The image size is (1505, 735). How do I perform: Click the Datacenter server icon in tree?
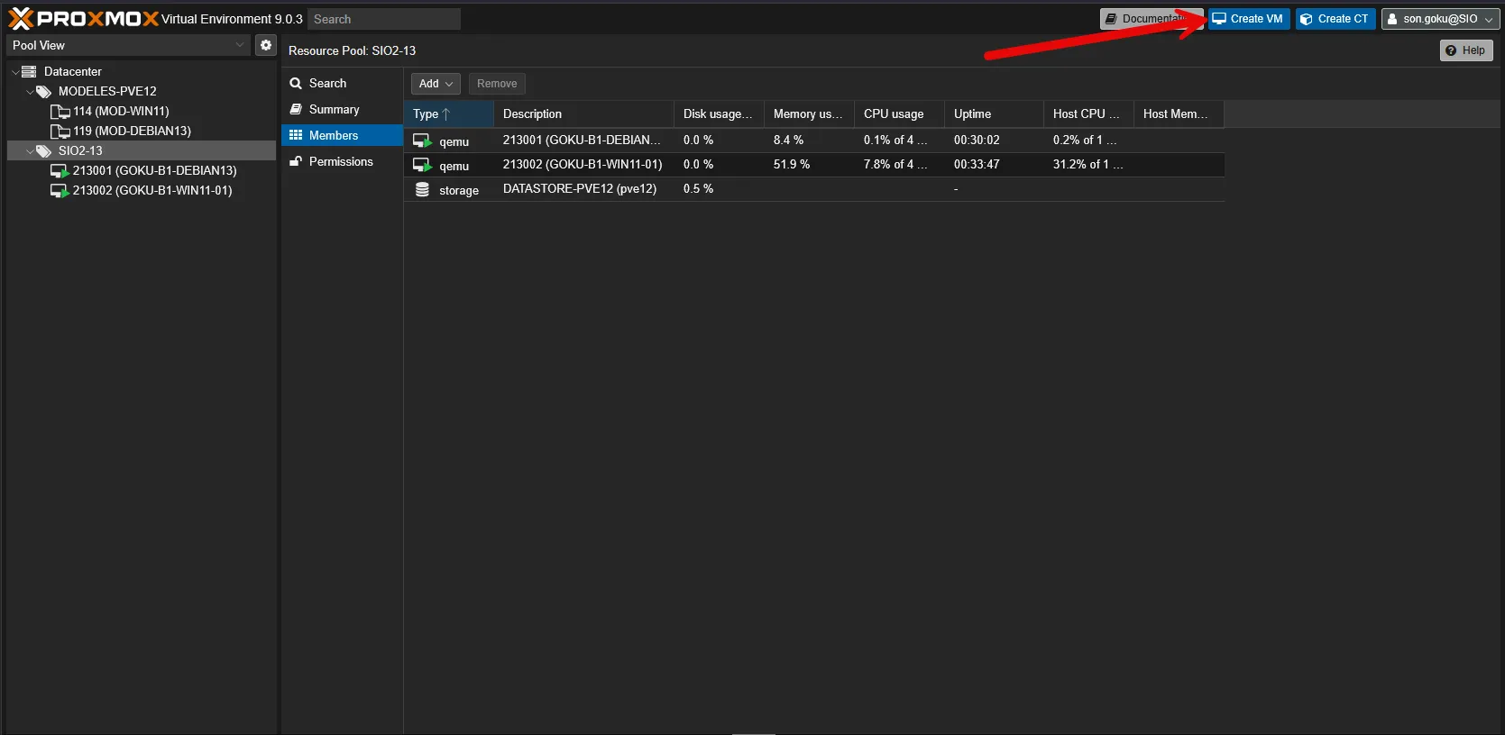[29, 71]
